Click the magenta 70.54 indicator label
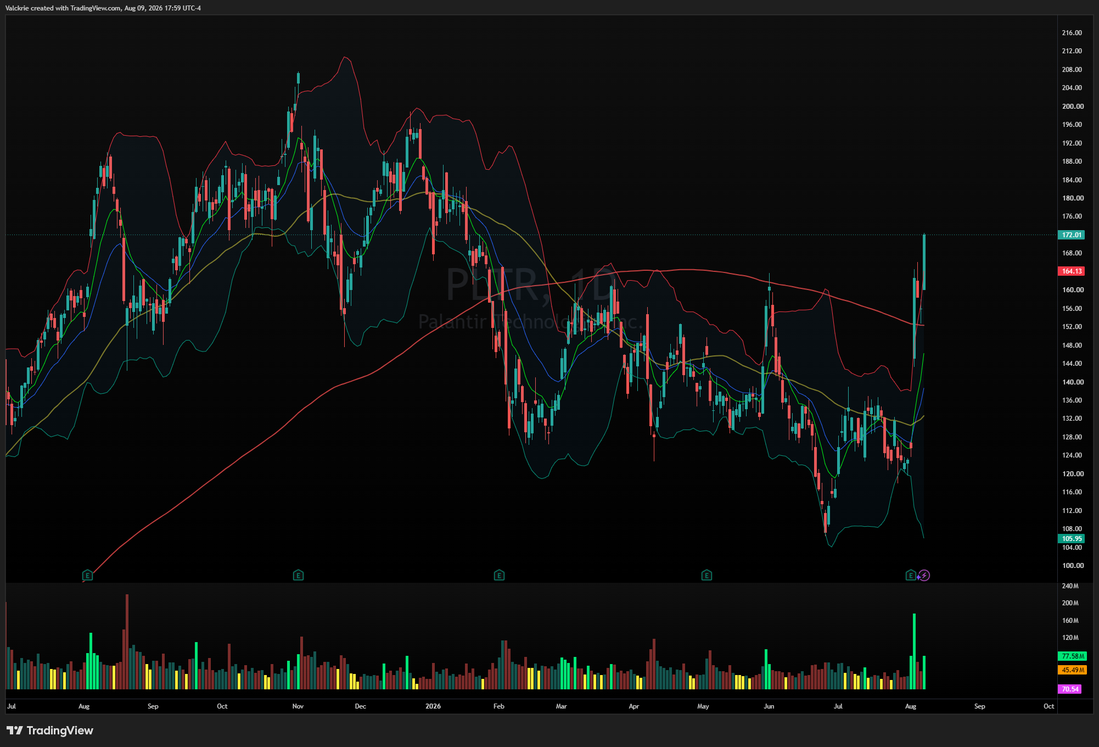 [x=1069, y=689]
